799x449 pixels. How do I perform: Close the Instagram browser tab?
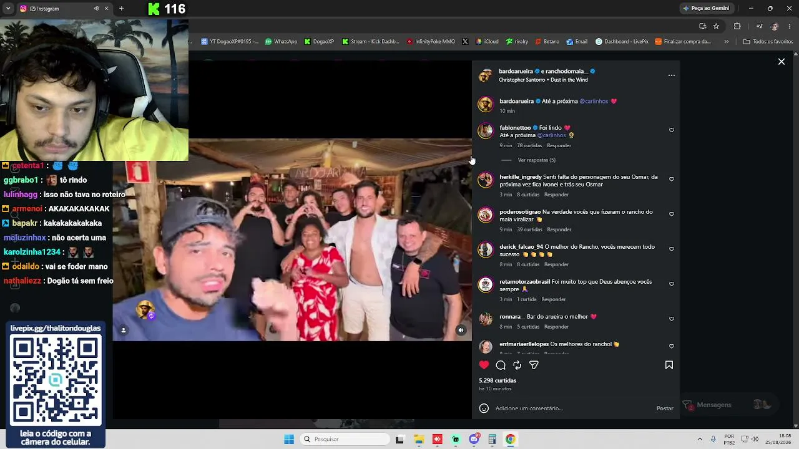pyautogui.click(x=106, y=9)
